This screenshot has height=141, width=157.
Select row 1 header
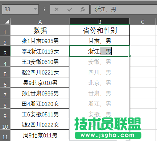click(x=5, y=30)
